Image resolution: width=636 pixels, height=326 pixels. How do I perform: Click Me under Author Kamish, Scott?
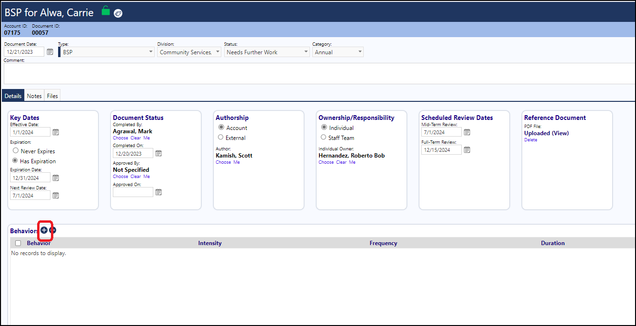237,162
